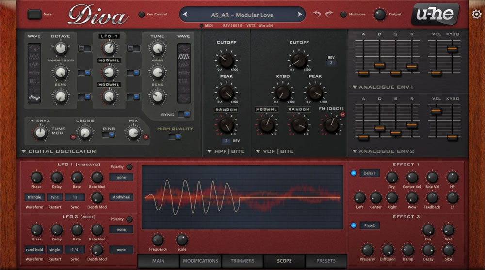Click the Effect 1 Feedback knob

(432, 197)
